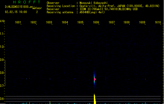This screenshot has height=104, width=164.
Task: Click the 0.9 kHz frequency label
Action: [x=2, y=60]
